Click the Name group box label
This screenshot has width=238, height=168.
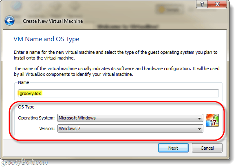(24, 82)
